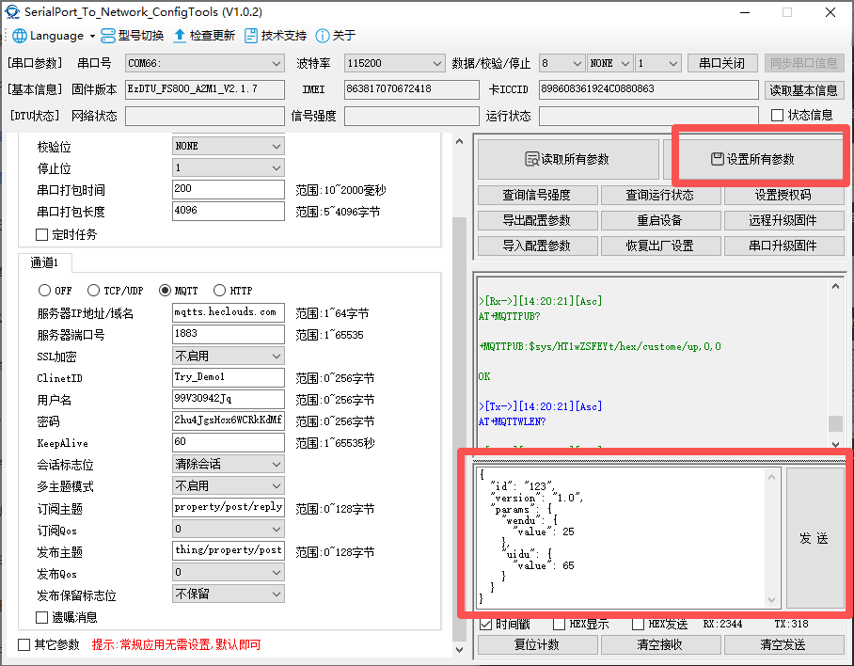Click the 型号切换 model switch icon
The width and height of the screenshot is (854, 666).
pyautogui.click(x=108, y=36)
